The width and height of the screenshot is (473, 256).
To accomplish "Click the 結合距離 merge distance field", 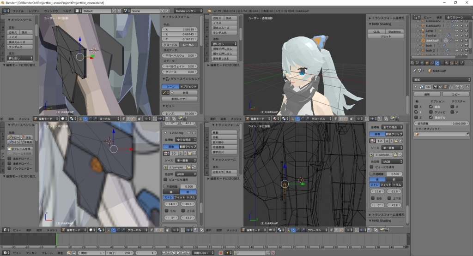I will click(x=441, y=124).
